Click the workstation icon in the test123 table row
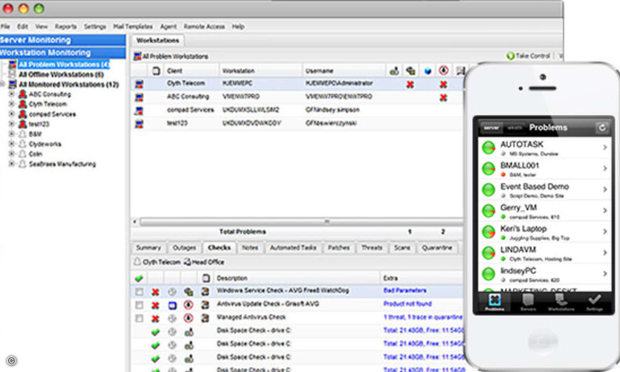The width and height of the screenshot is (620, 372). pos(139,123)
